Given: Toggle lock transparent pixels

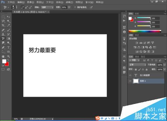Looking at the screenshot, I should pyautogui.click(x=136, y=70).
